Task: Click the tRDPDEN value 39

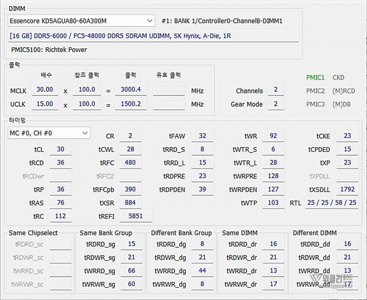Action: click(x=202, y=189)
